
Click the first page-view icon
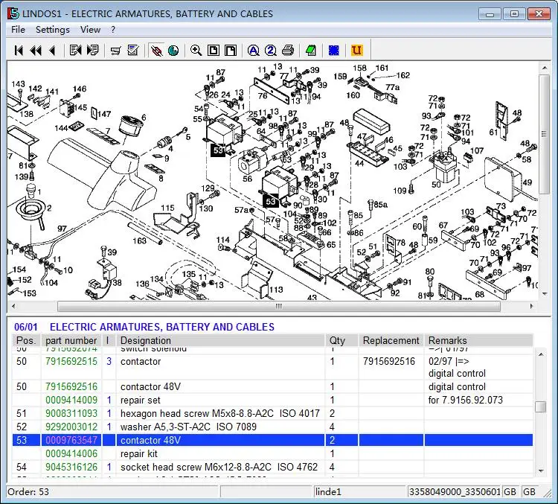pos(214,51)
